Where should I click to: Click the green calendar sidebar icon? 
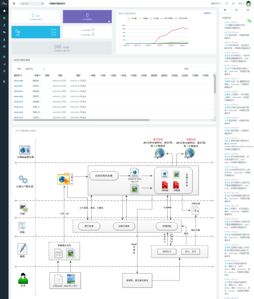click(x=4, y=18)
